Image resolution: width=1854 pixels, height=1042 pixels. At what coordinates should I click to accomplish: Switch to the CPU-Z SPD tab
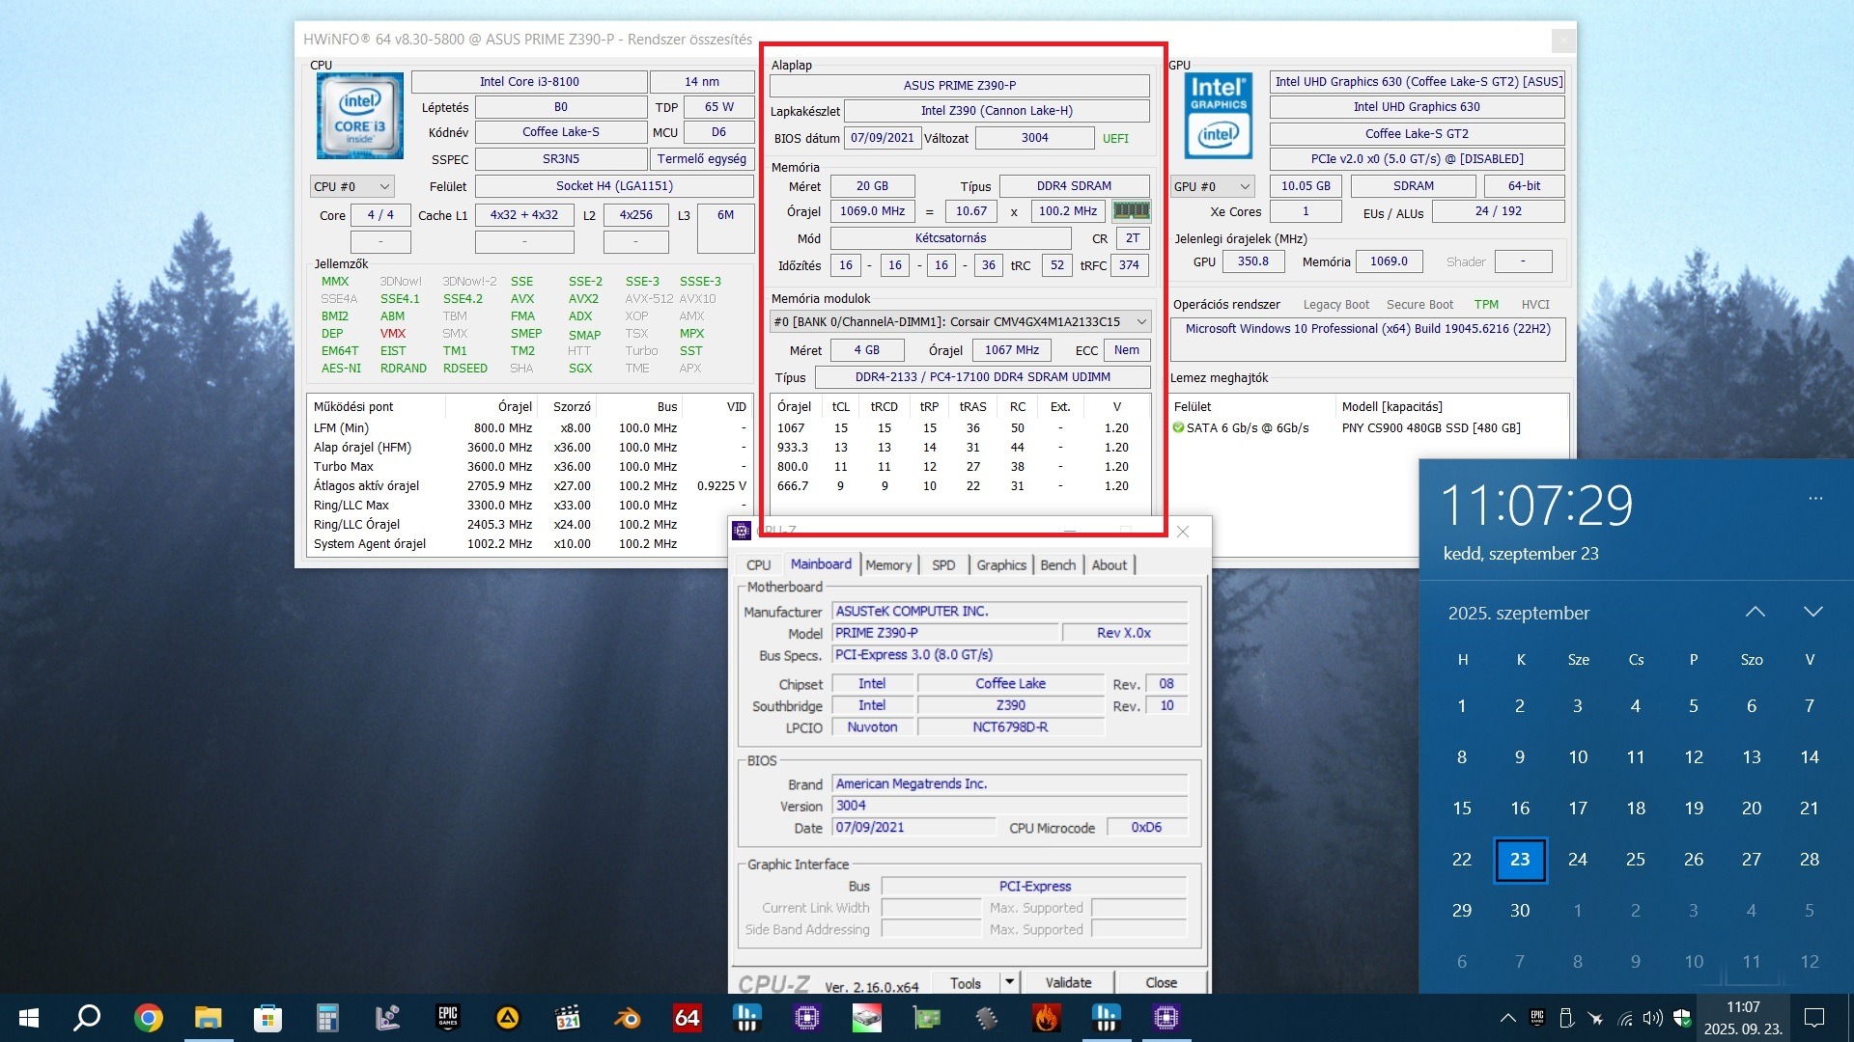942,564
